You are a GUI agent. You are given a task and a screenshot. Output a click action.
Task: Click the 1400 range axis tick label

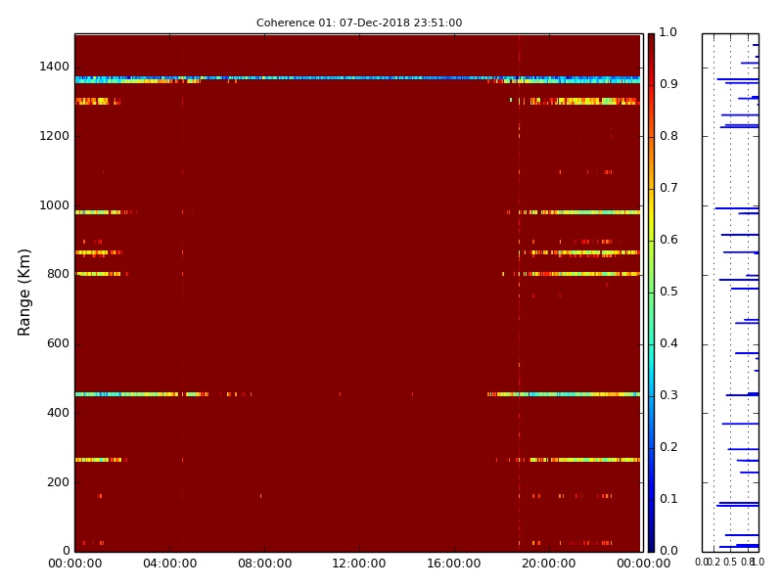click(53, 67)
